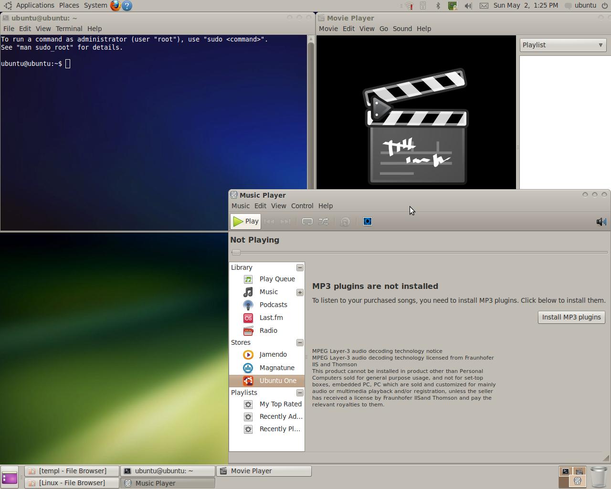
Task: Click the workspace switcher
Action: [572, 477]
